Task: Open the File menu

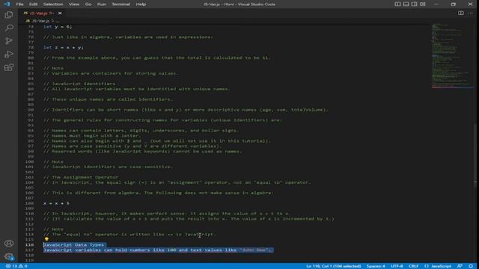Action: point(19,4)
